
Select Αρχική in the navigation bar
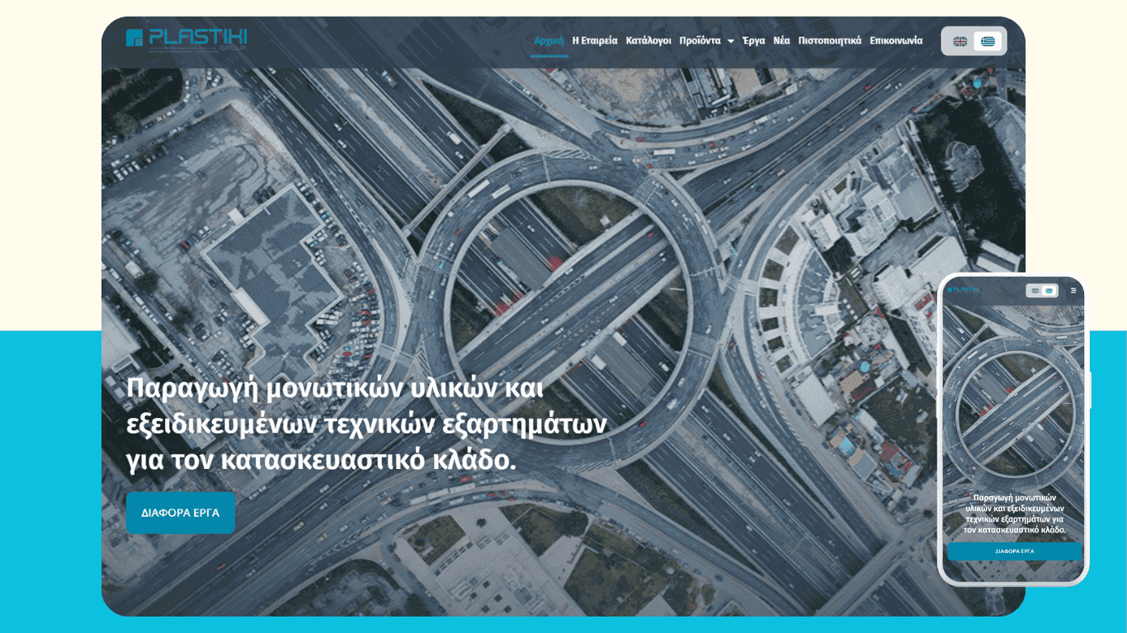point(548,40)
